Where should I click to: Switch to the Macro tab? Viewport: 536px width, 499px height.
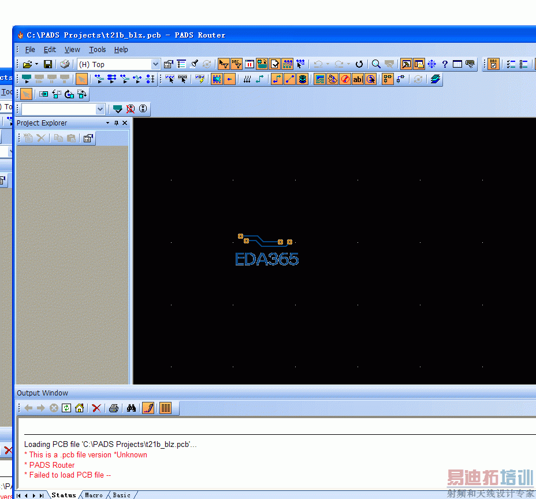[x=94, y=495]
